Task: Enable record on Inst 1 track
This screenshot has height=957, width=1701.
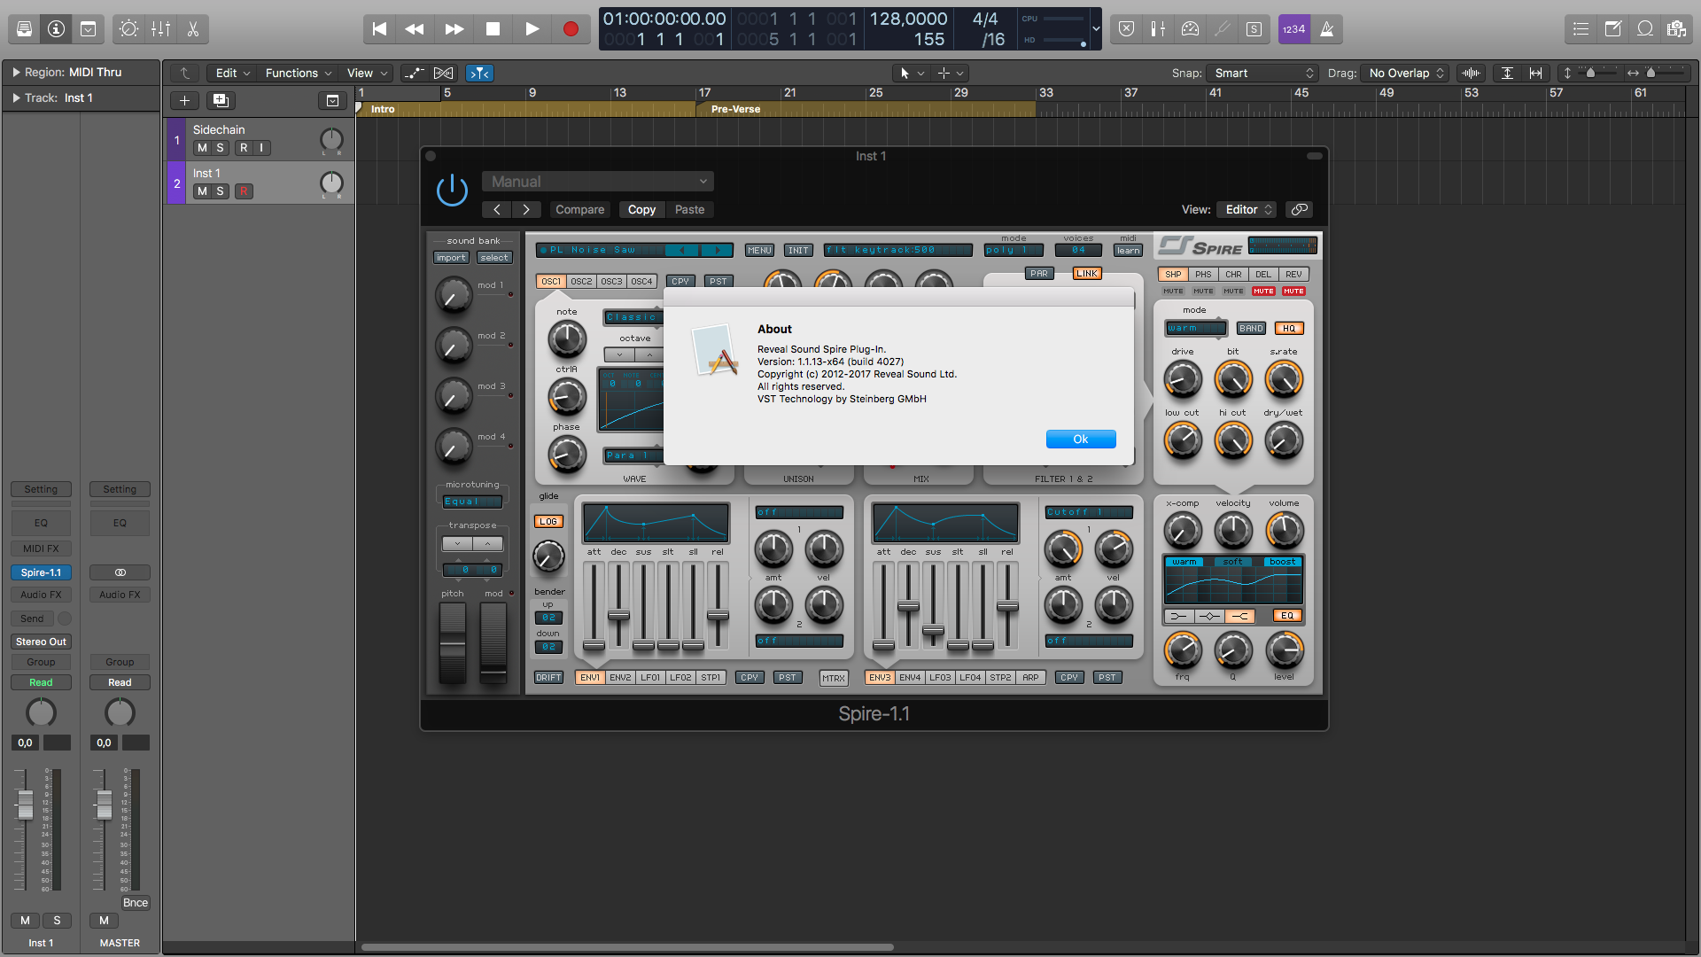Action: (x=244, y=191)
